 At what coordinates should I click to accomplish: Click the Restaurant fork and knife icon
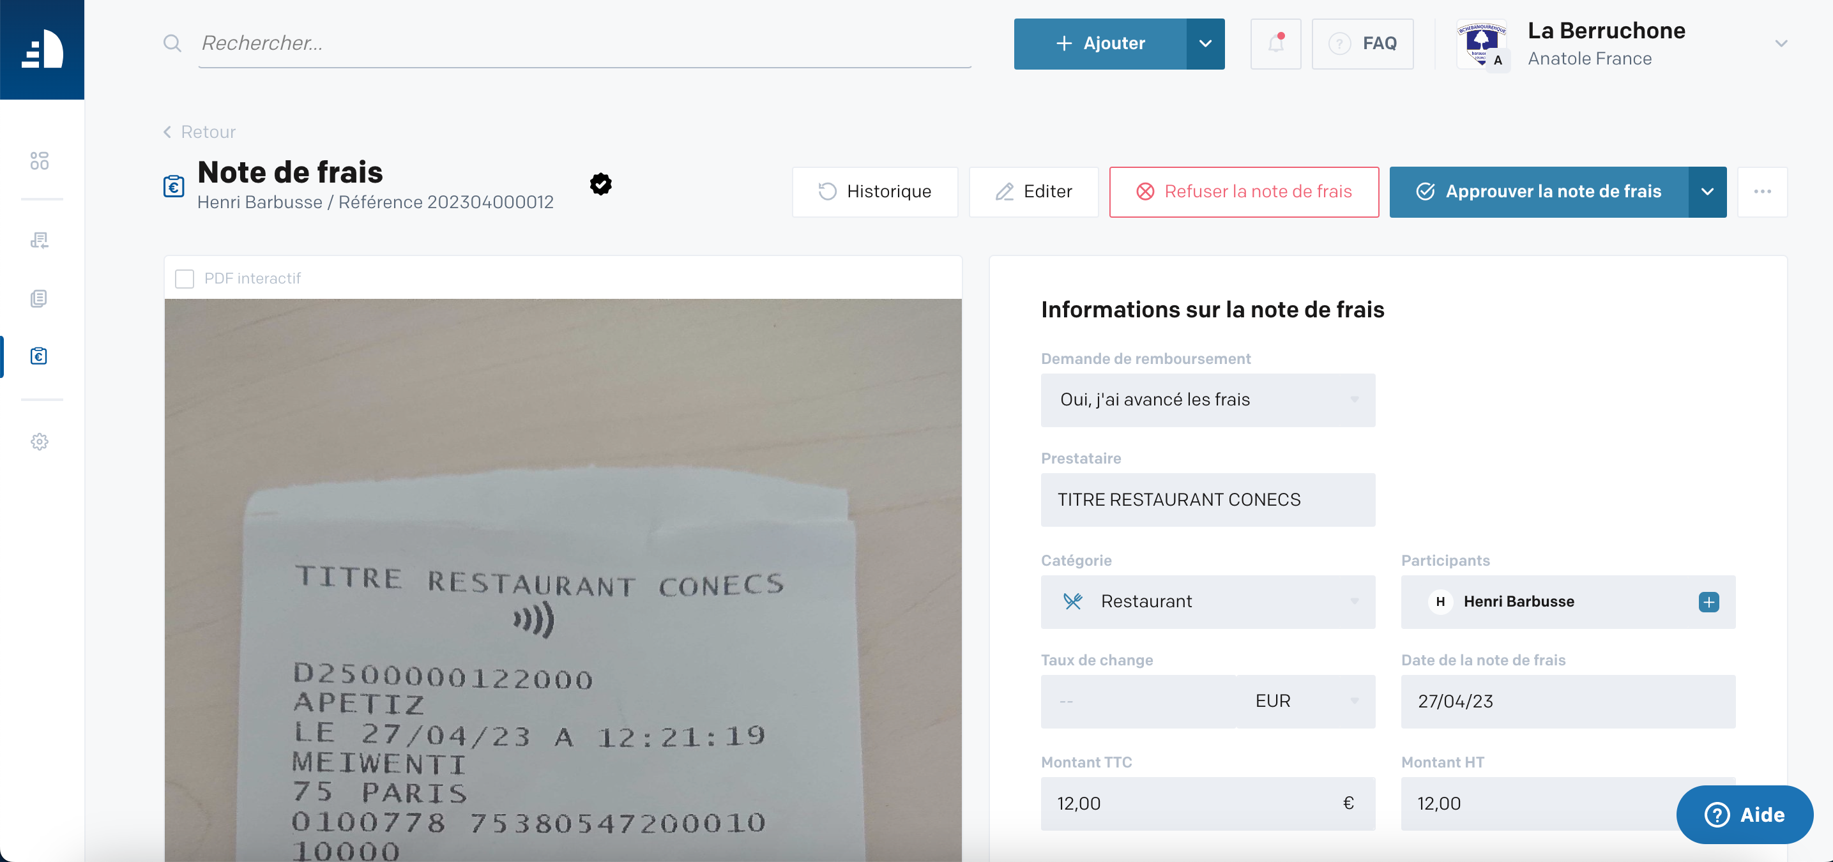coord(1072,601)
